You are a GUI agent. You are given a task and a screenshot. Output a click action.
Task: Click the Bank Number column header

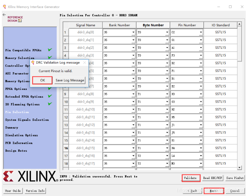[119, 25]
